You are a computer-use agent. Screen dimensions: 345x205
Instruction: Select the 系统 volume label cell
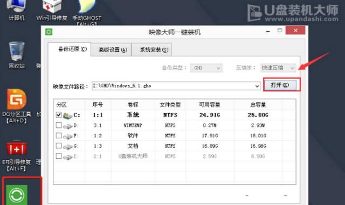(133, 115)
